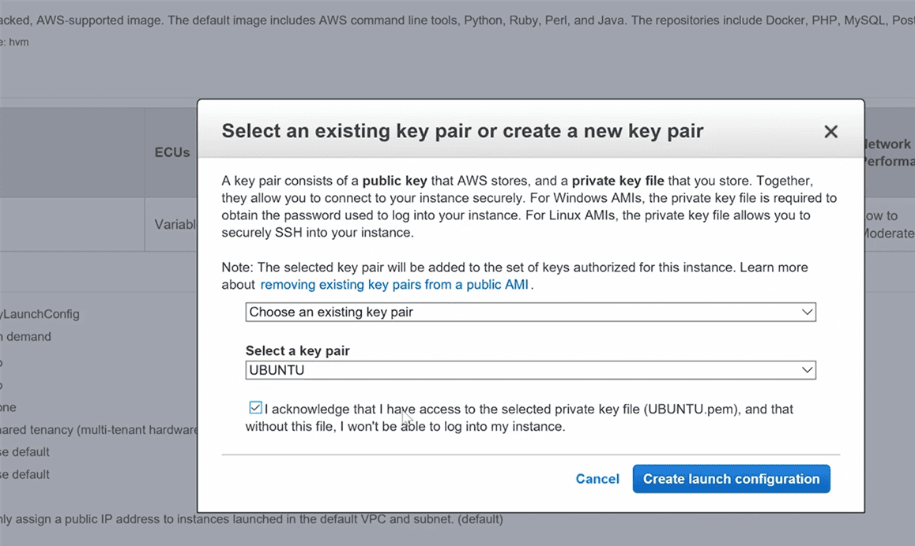Select the Variable ECUs table cell
This screenshot has width=915, height=546.
(175, 224)
